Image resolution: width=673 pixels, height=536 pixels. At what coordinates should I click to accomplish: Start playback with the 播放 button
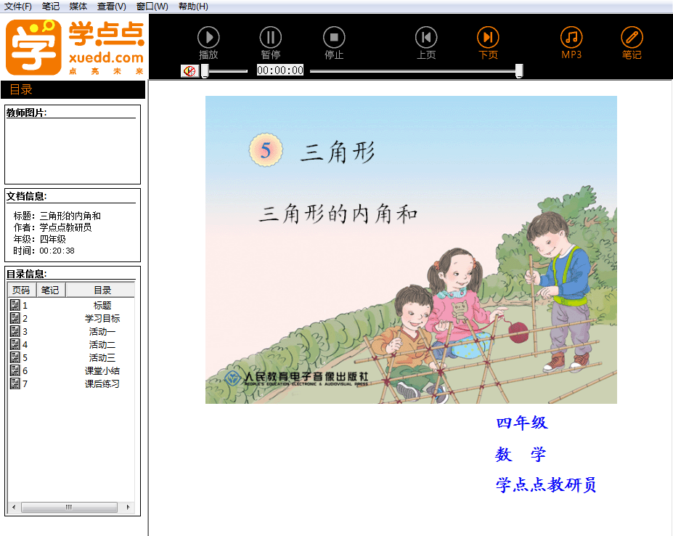(208, 43)
